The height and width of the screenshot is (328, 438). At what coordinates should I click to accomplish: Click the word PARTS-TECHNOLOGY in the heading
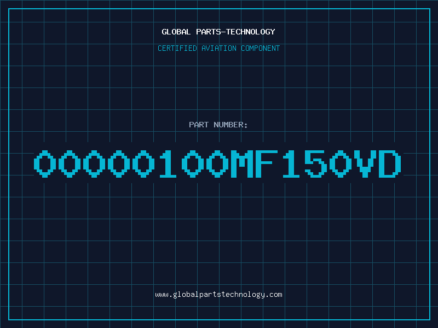tap(236, 32)
